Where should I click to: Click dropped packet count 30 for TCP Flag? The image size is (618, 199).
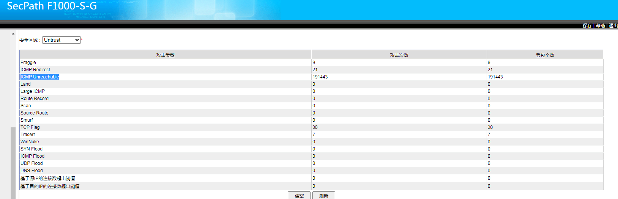pos(490,127)
